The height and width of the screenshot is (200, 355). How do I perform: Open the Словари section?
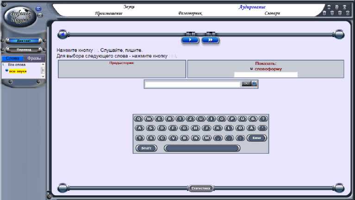(x=272, y=13)
